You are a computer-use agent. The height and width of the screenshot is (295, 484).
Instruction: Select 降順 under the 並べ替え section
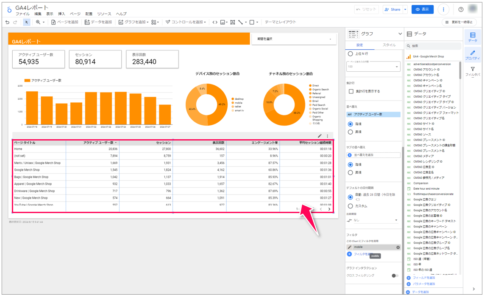tap(350, 124)
